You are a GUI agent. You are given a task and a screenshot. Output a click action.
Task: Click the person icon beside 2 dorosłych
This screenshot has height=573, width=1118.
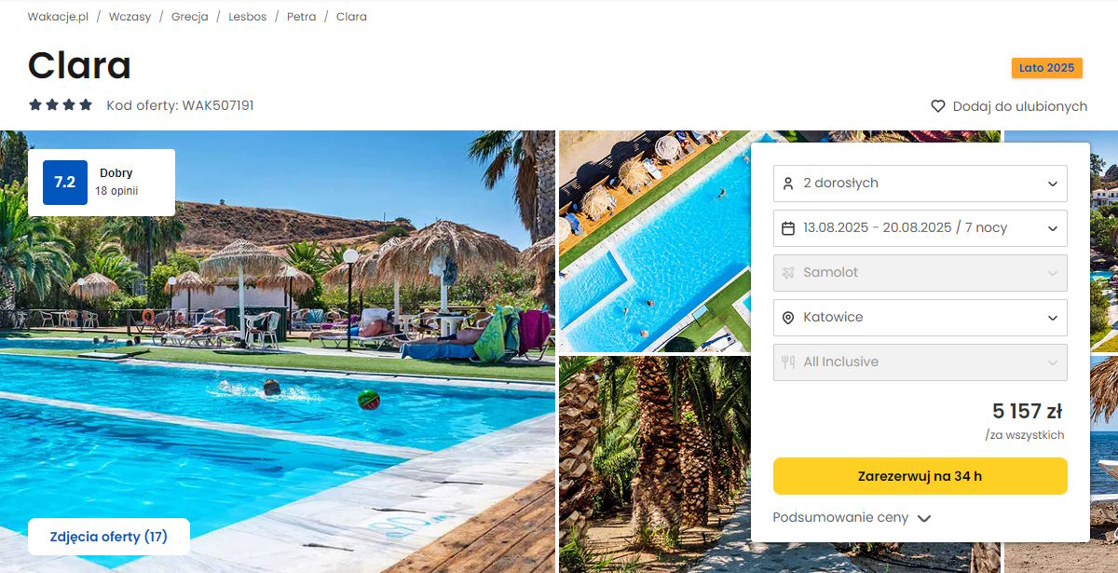(788, 184)
